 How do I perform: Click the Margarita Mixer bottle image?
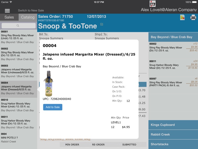tap(49, 84)
